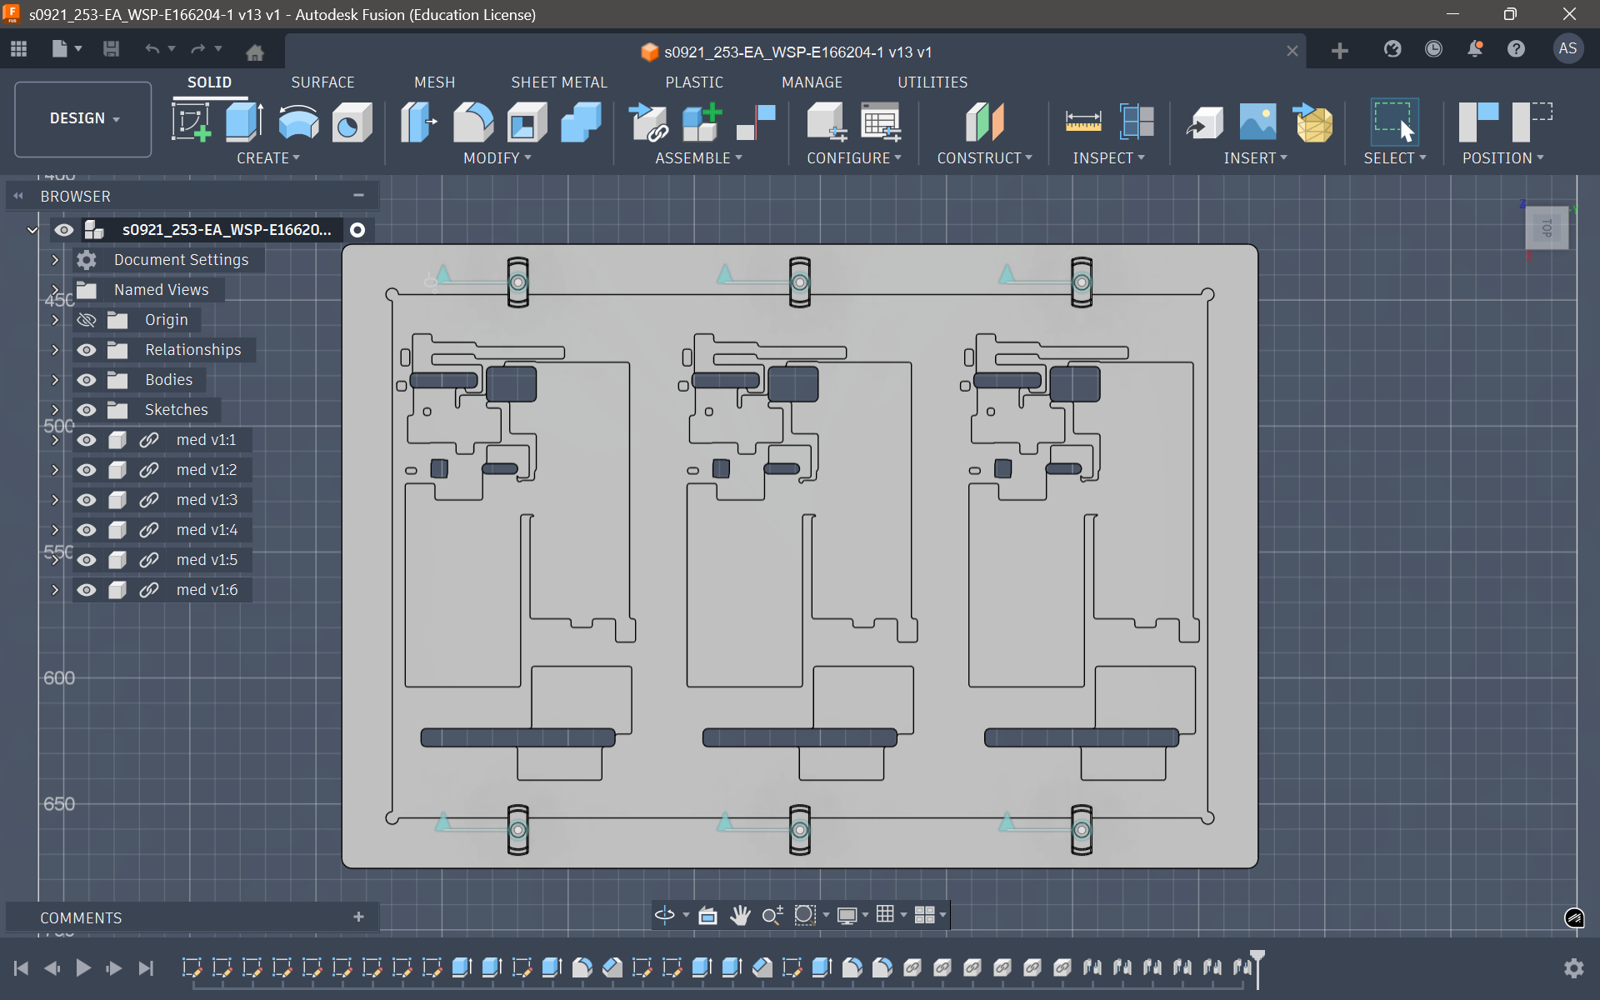
Task: Click the Combine bodies icon
Action: (x=580, y=122)
